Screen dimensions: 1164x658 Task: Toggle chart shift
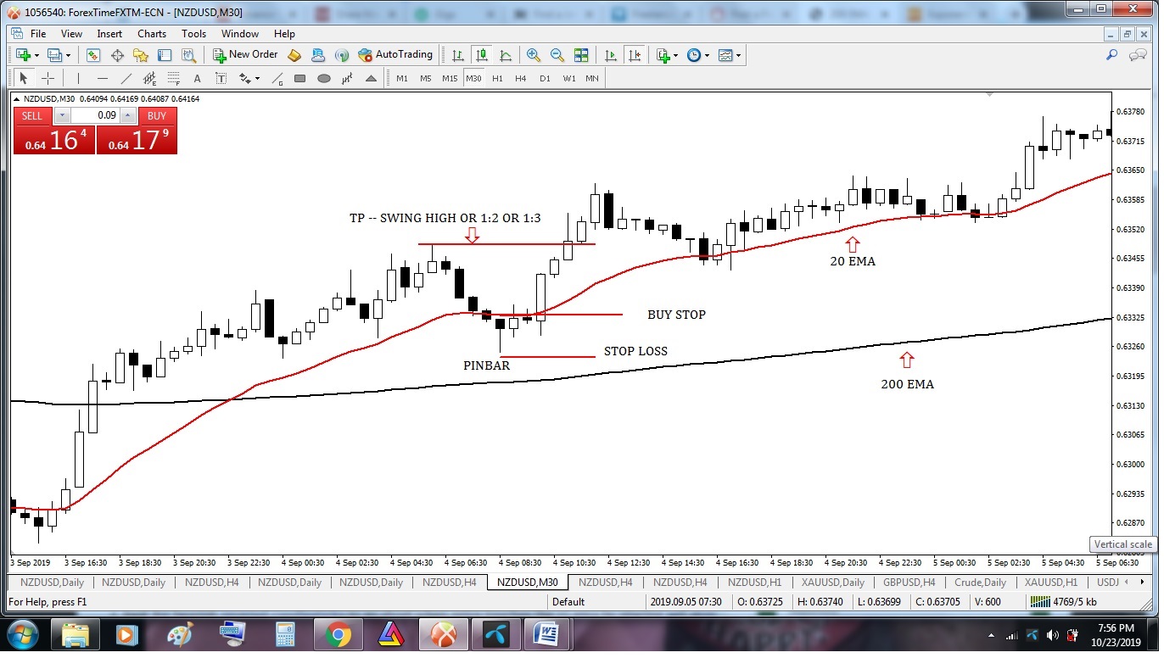635,55
